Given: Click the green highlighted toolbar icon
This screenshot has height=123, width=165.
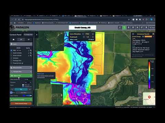Looking at the screenshot, I should click(x=124, y=27).
